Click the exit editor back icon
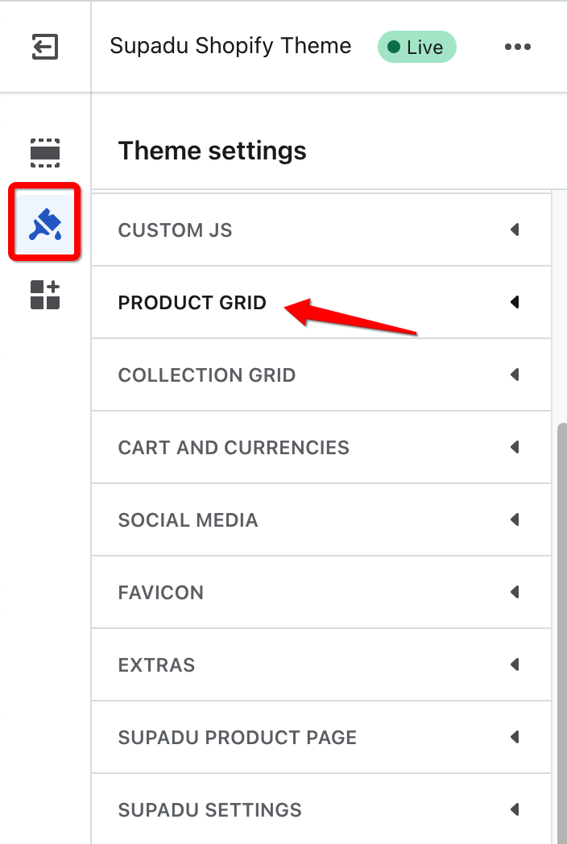The width and height of the screenshot is (567, 844). click(x=44, y=46)
